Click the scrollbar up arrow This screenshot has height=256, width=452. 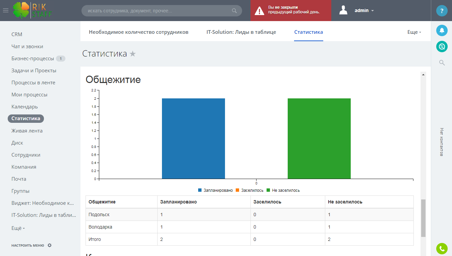click(423, 74)
